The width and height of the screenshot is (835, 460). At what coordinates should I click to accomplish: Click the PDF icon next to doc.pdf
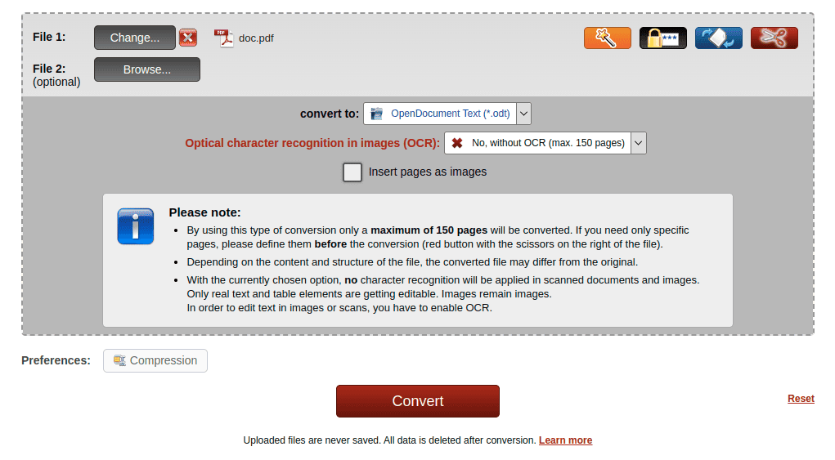click(x=223, y=38)
